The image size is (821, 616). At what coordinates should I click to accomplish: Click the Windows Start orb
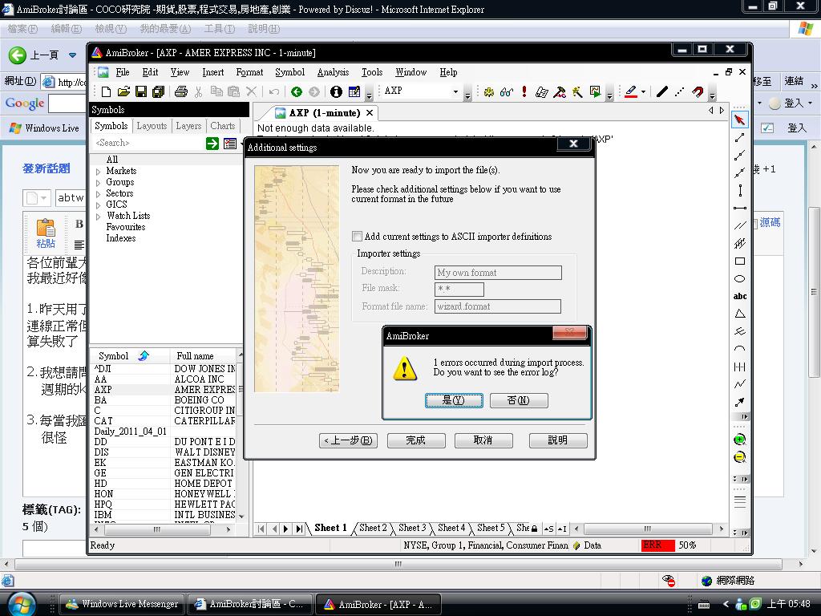click(x=22, y=604)
